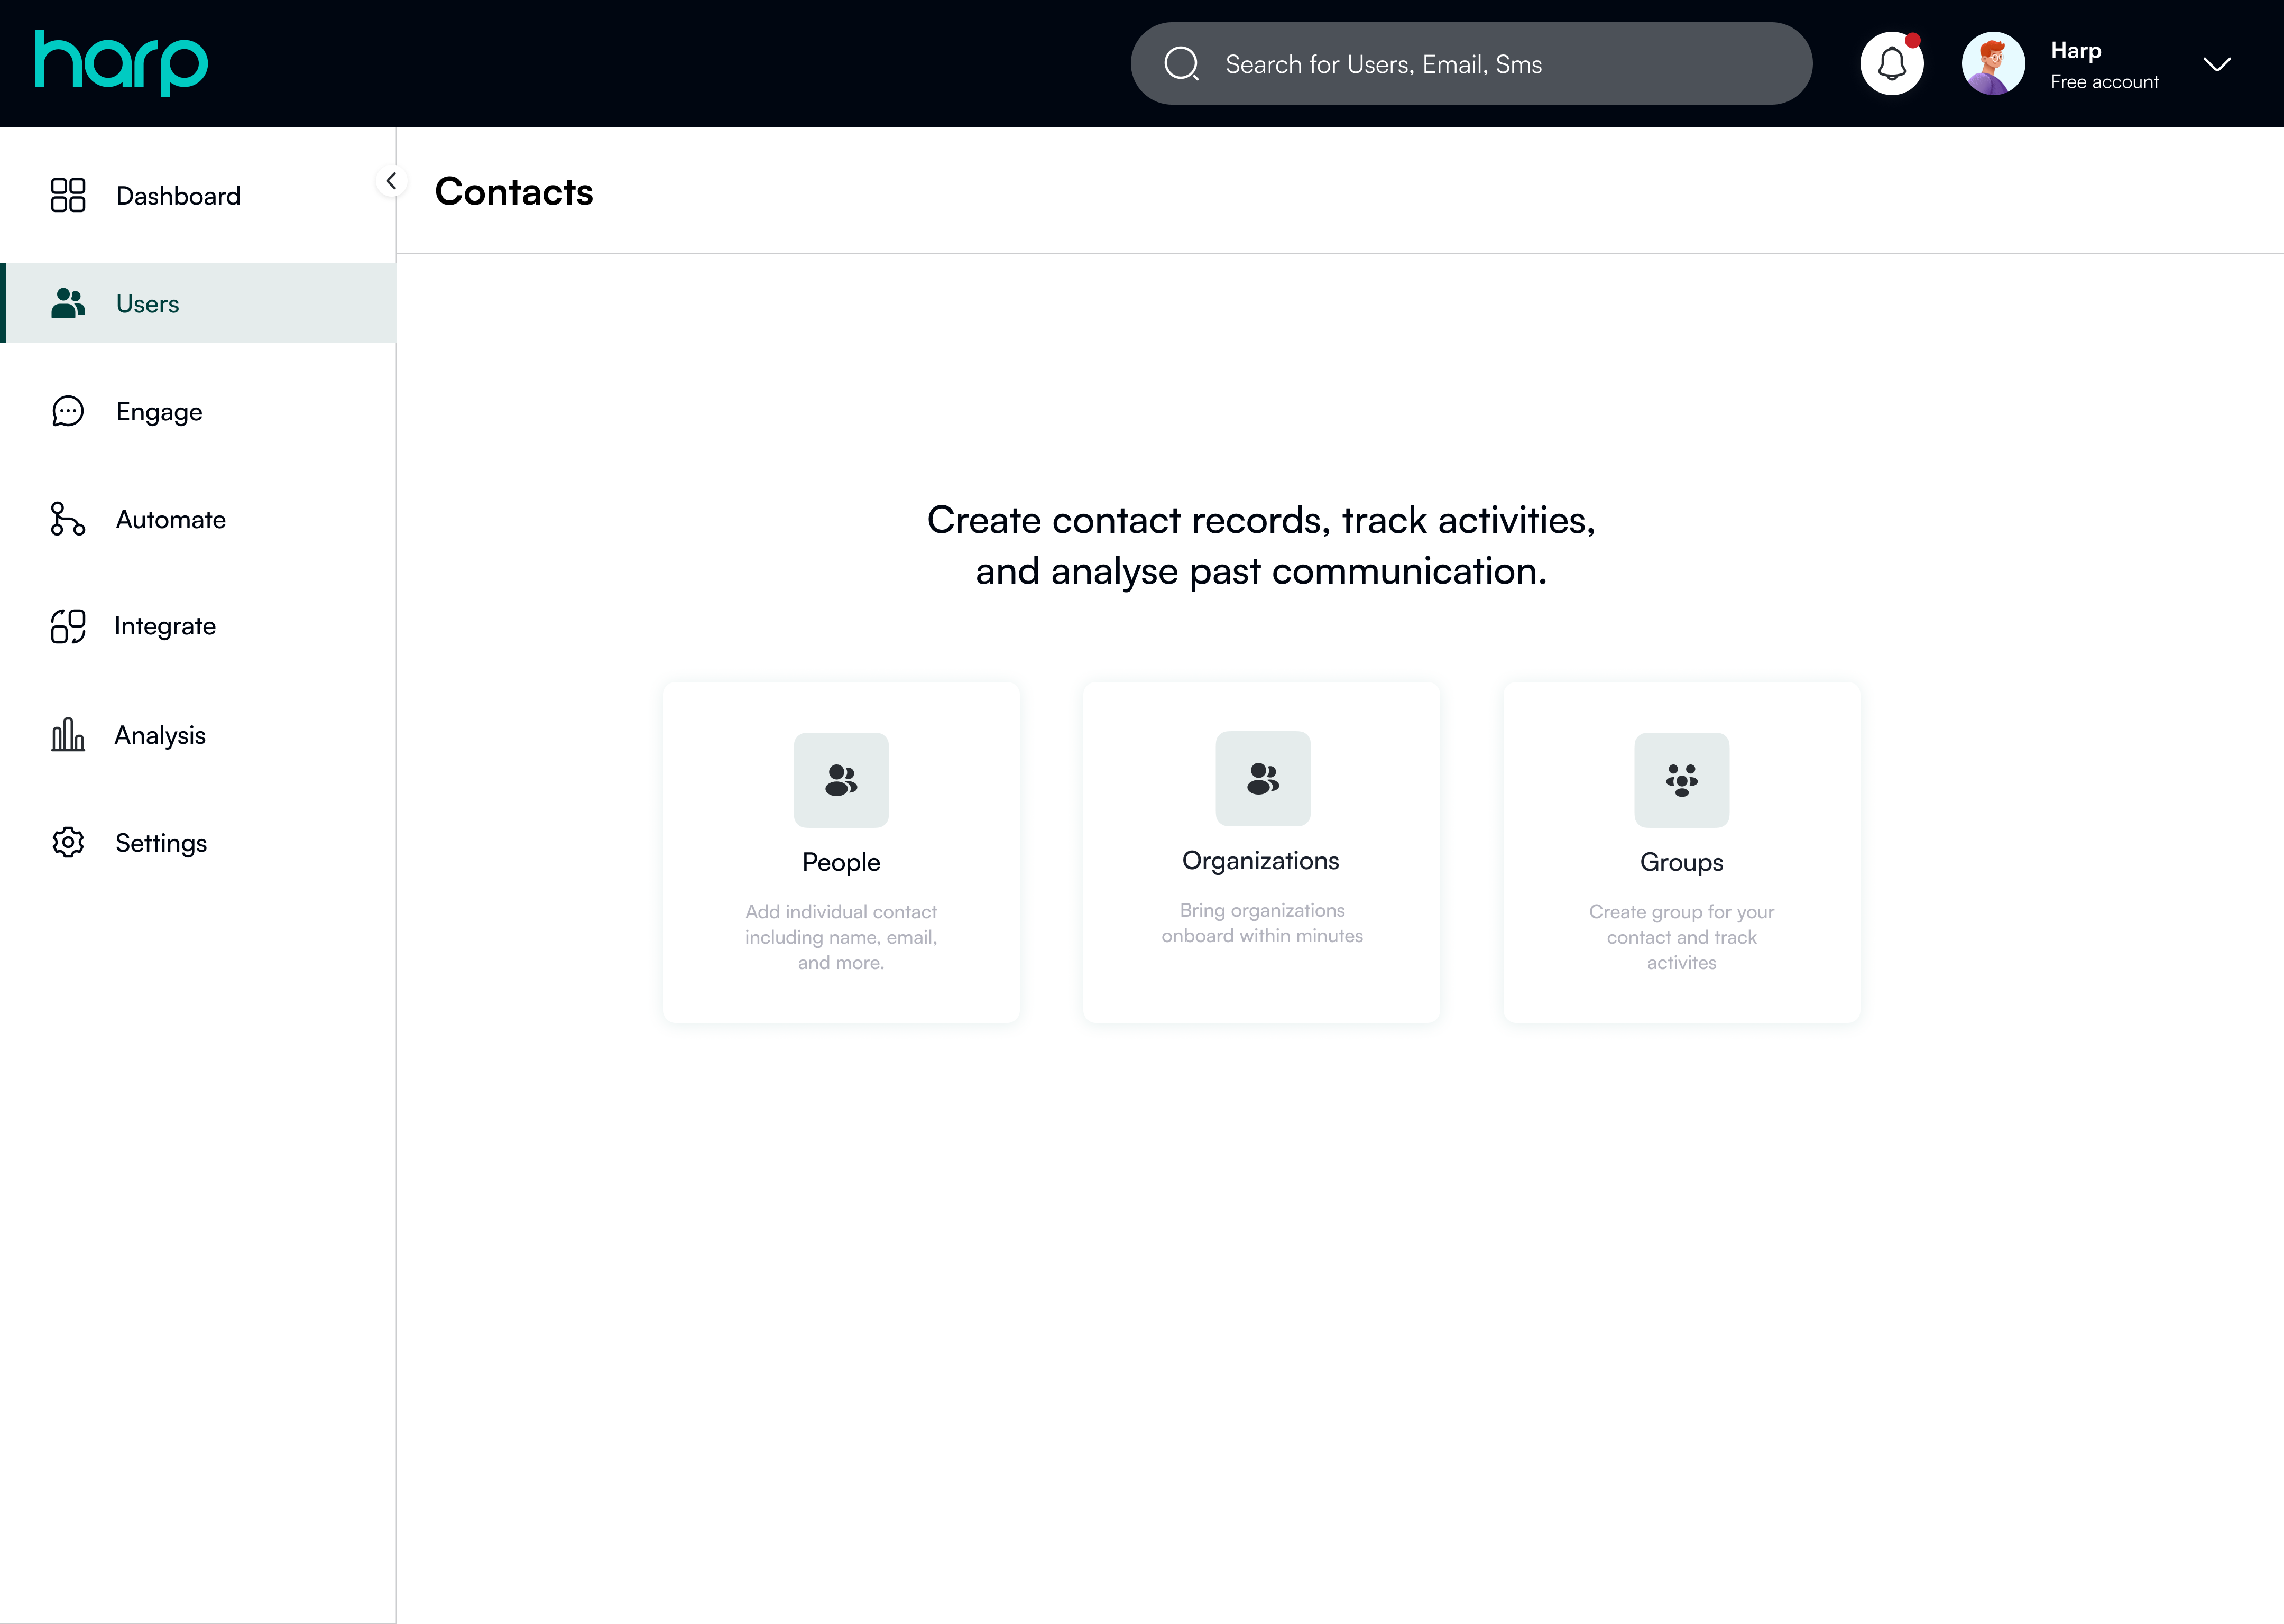Click the Organizations card icon
Screen dimensions: 2284x1624
[x=1263, y=778]
